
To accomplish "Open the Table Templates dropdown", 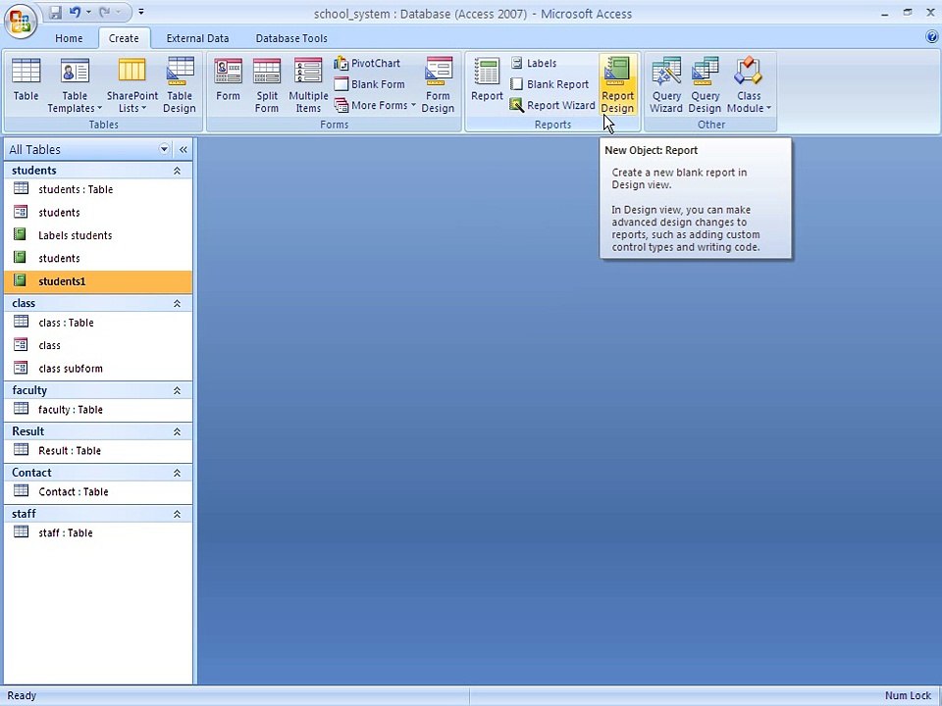I will (75, 85).
